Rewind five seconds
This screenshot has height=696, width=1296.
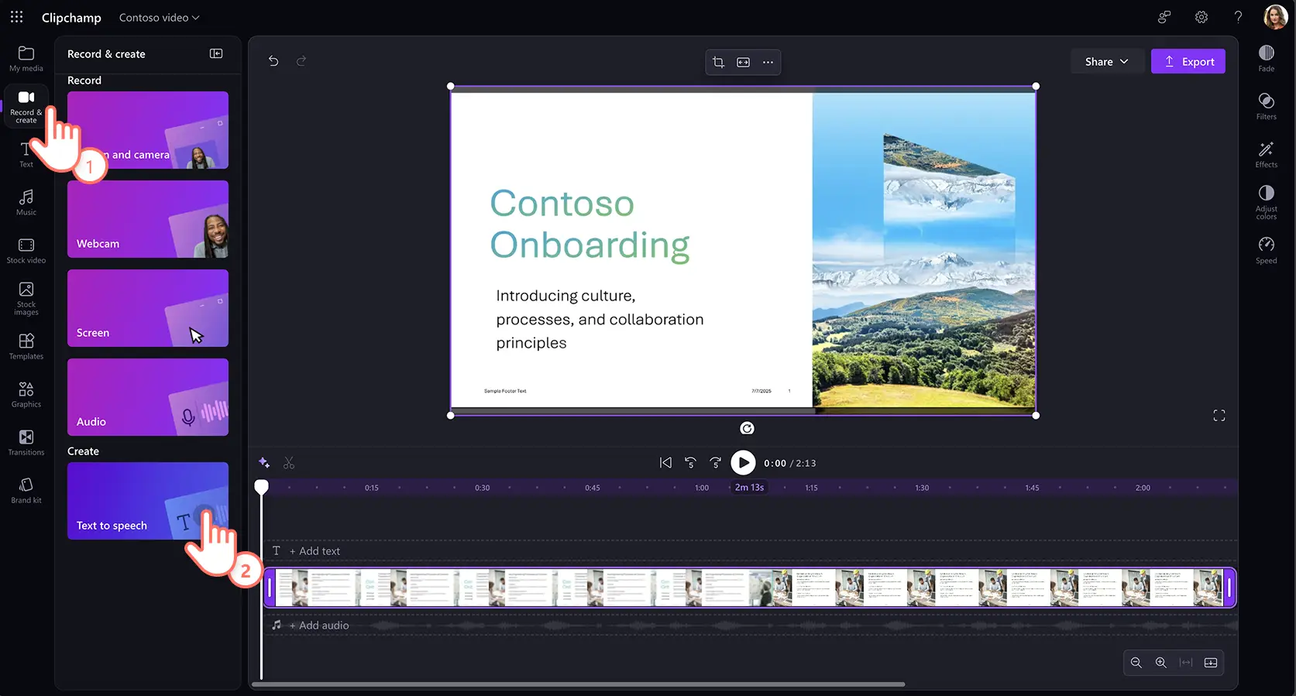[x=690, y=463]
